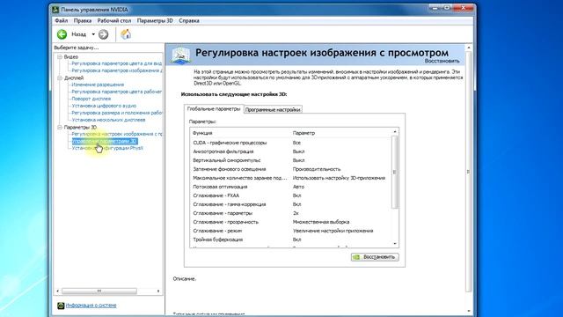Viewport: 563px width, 317px height.
Task: Select the Сглаживание - прозрачность row
Action: [291, 222]
